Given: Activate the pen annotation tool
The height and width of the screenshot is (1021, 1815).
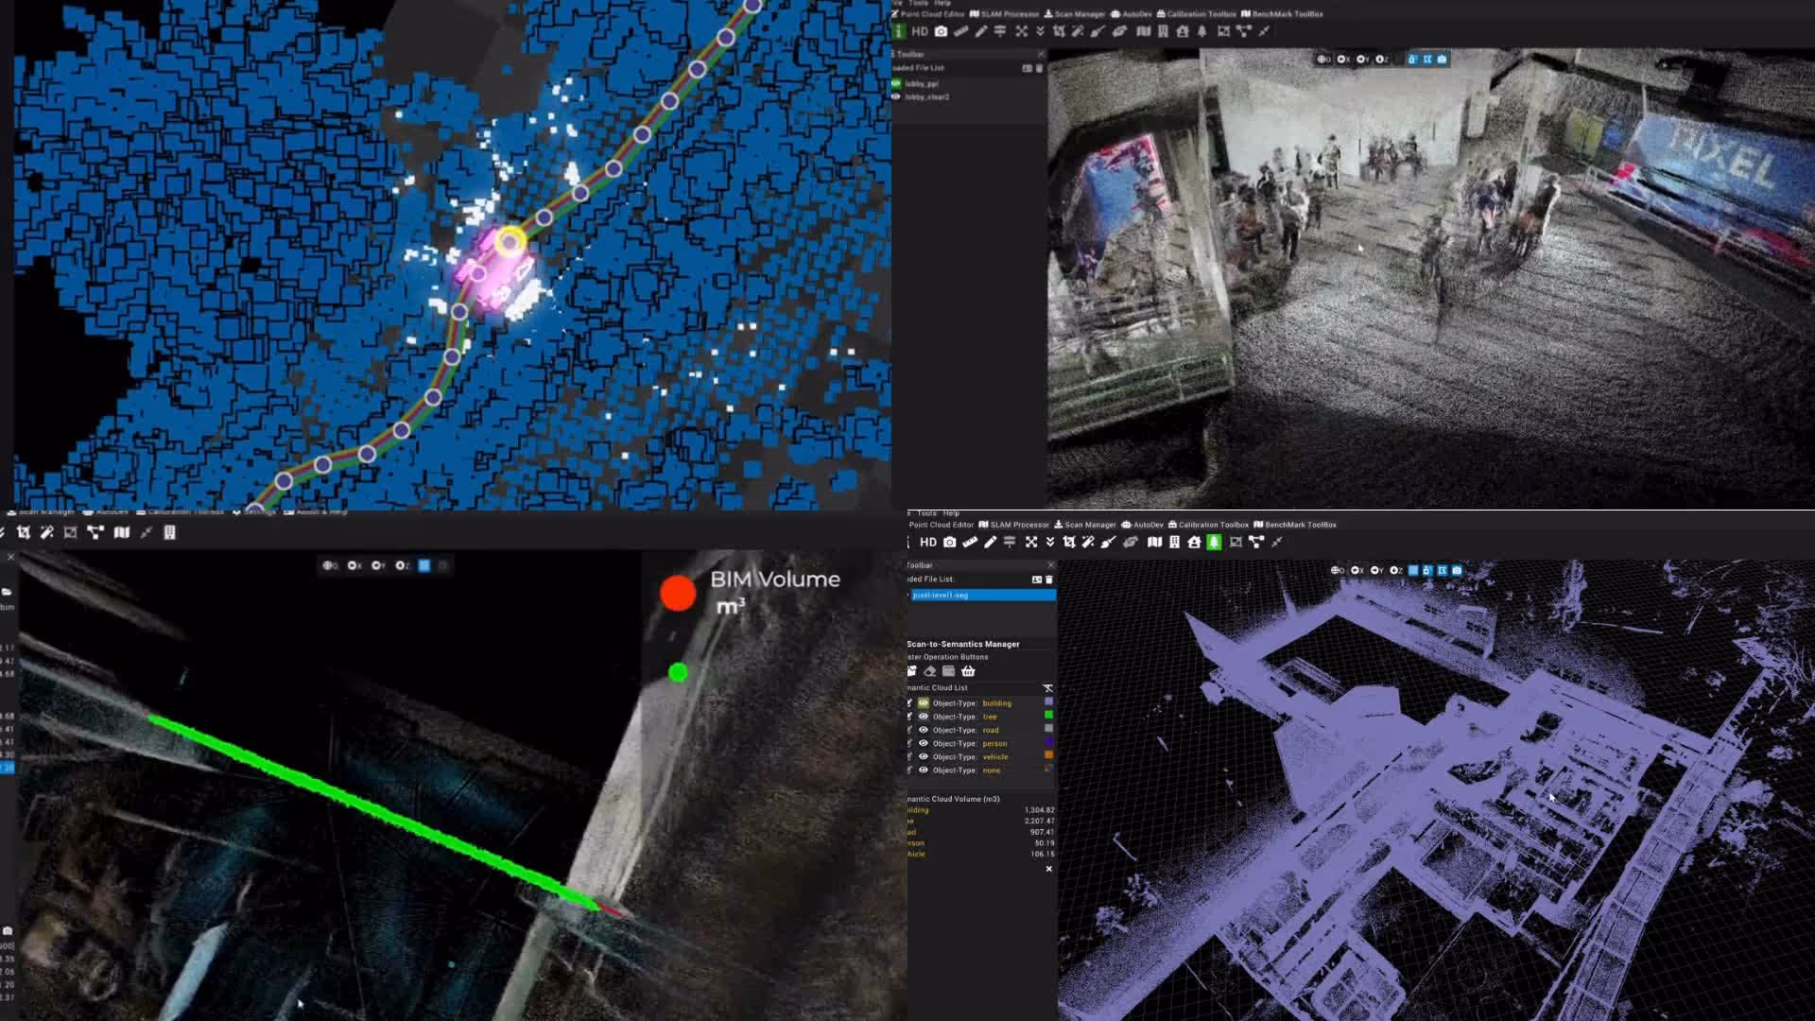Looking at the screenshot, I should point(991,542).
